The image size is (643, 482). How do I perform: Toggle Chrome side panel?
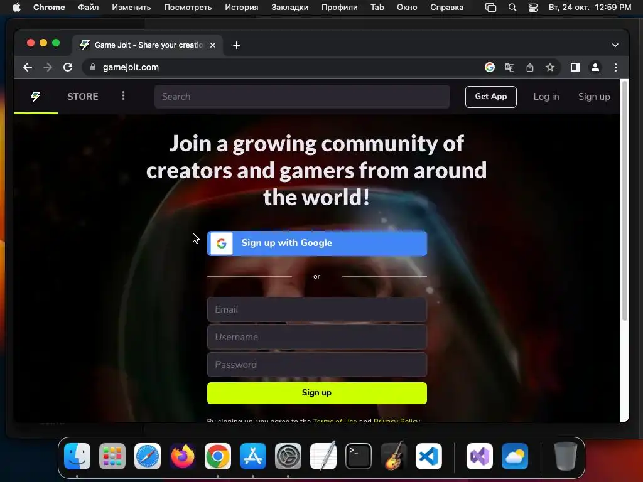pyautogui.click(x=575, y=67)
